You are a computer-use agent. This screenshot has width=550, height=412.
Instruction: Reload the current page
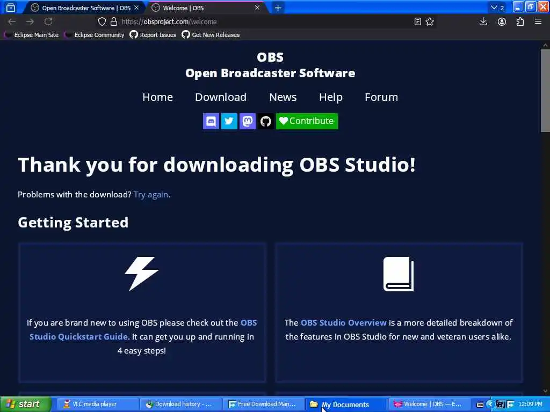point(48,21)
